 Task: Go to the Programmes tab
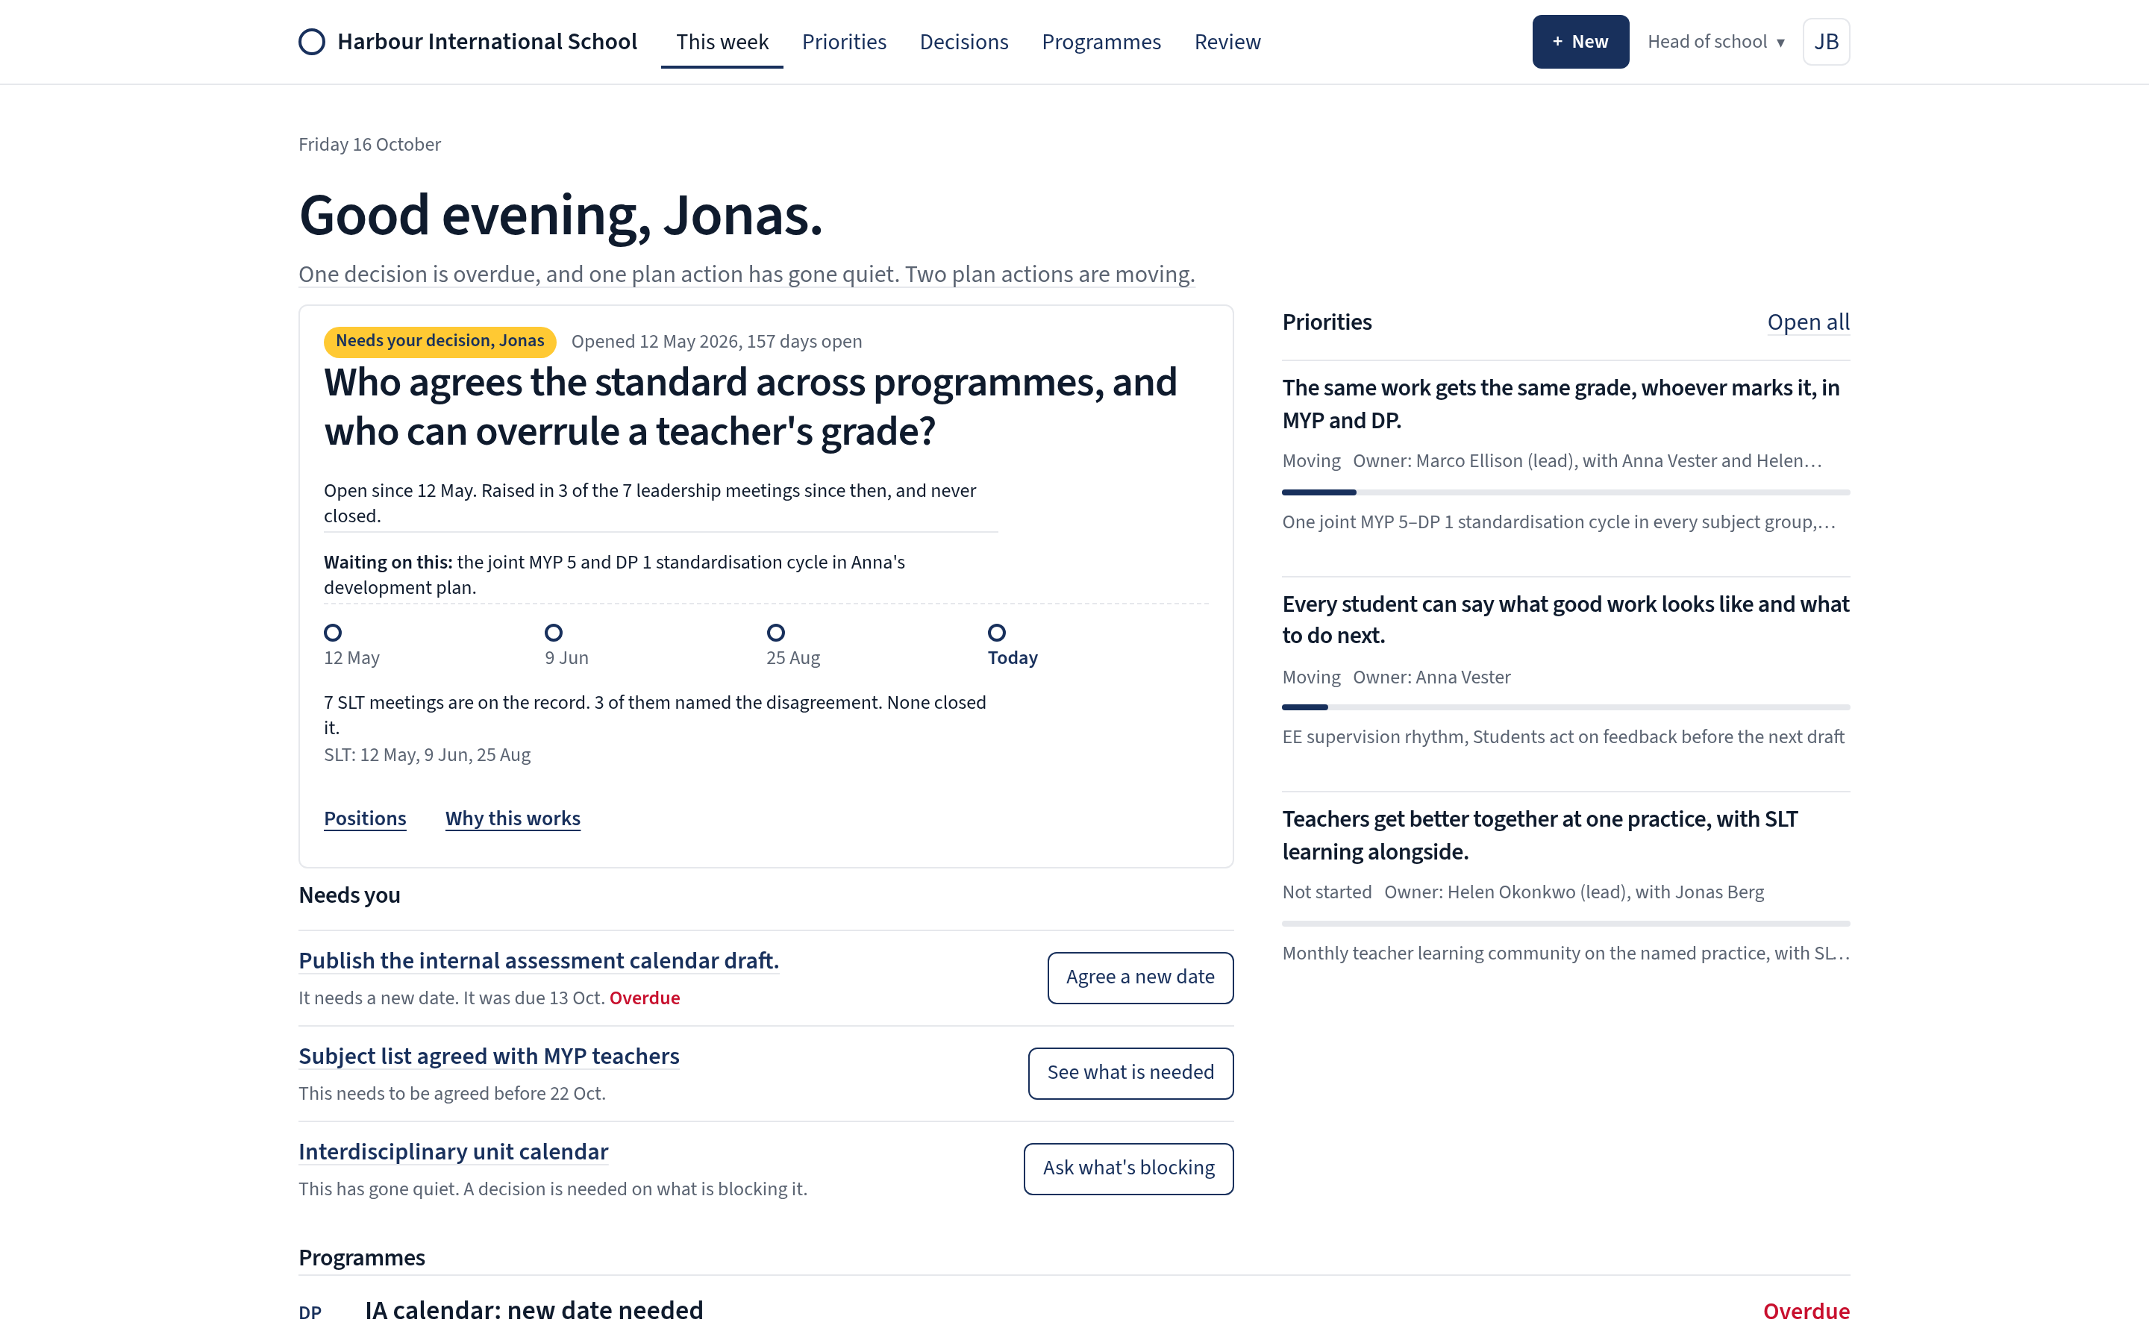tap(1101, 42)
